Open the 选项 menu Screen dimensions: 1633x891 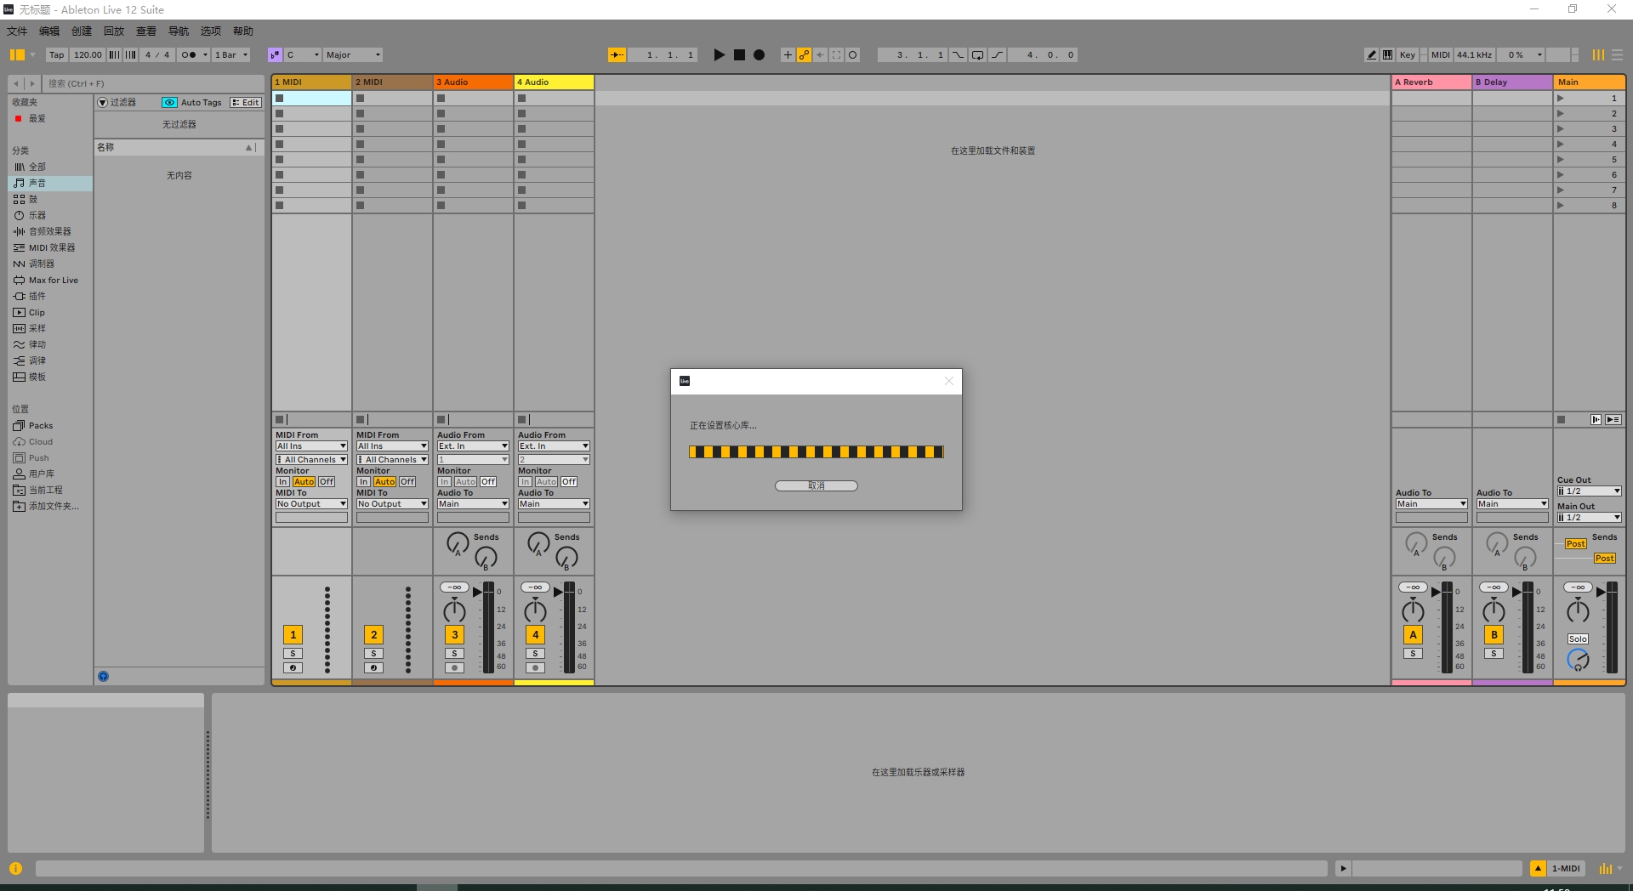click(x=210, y=31)
